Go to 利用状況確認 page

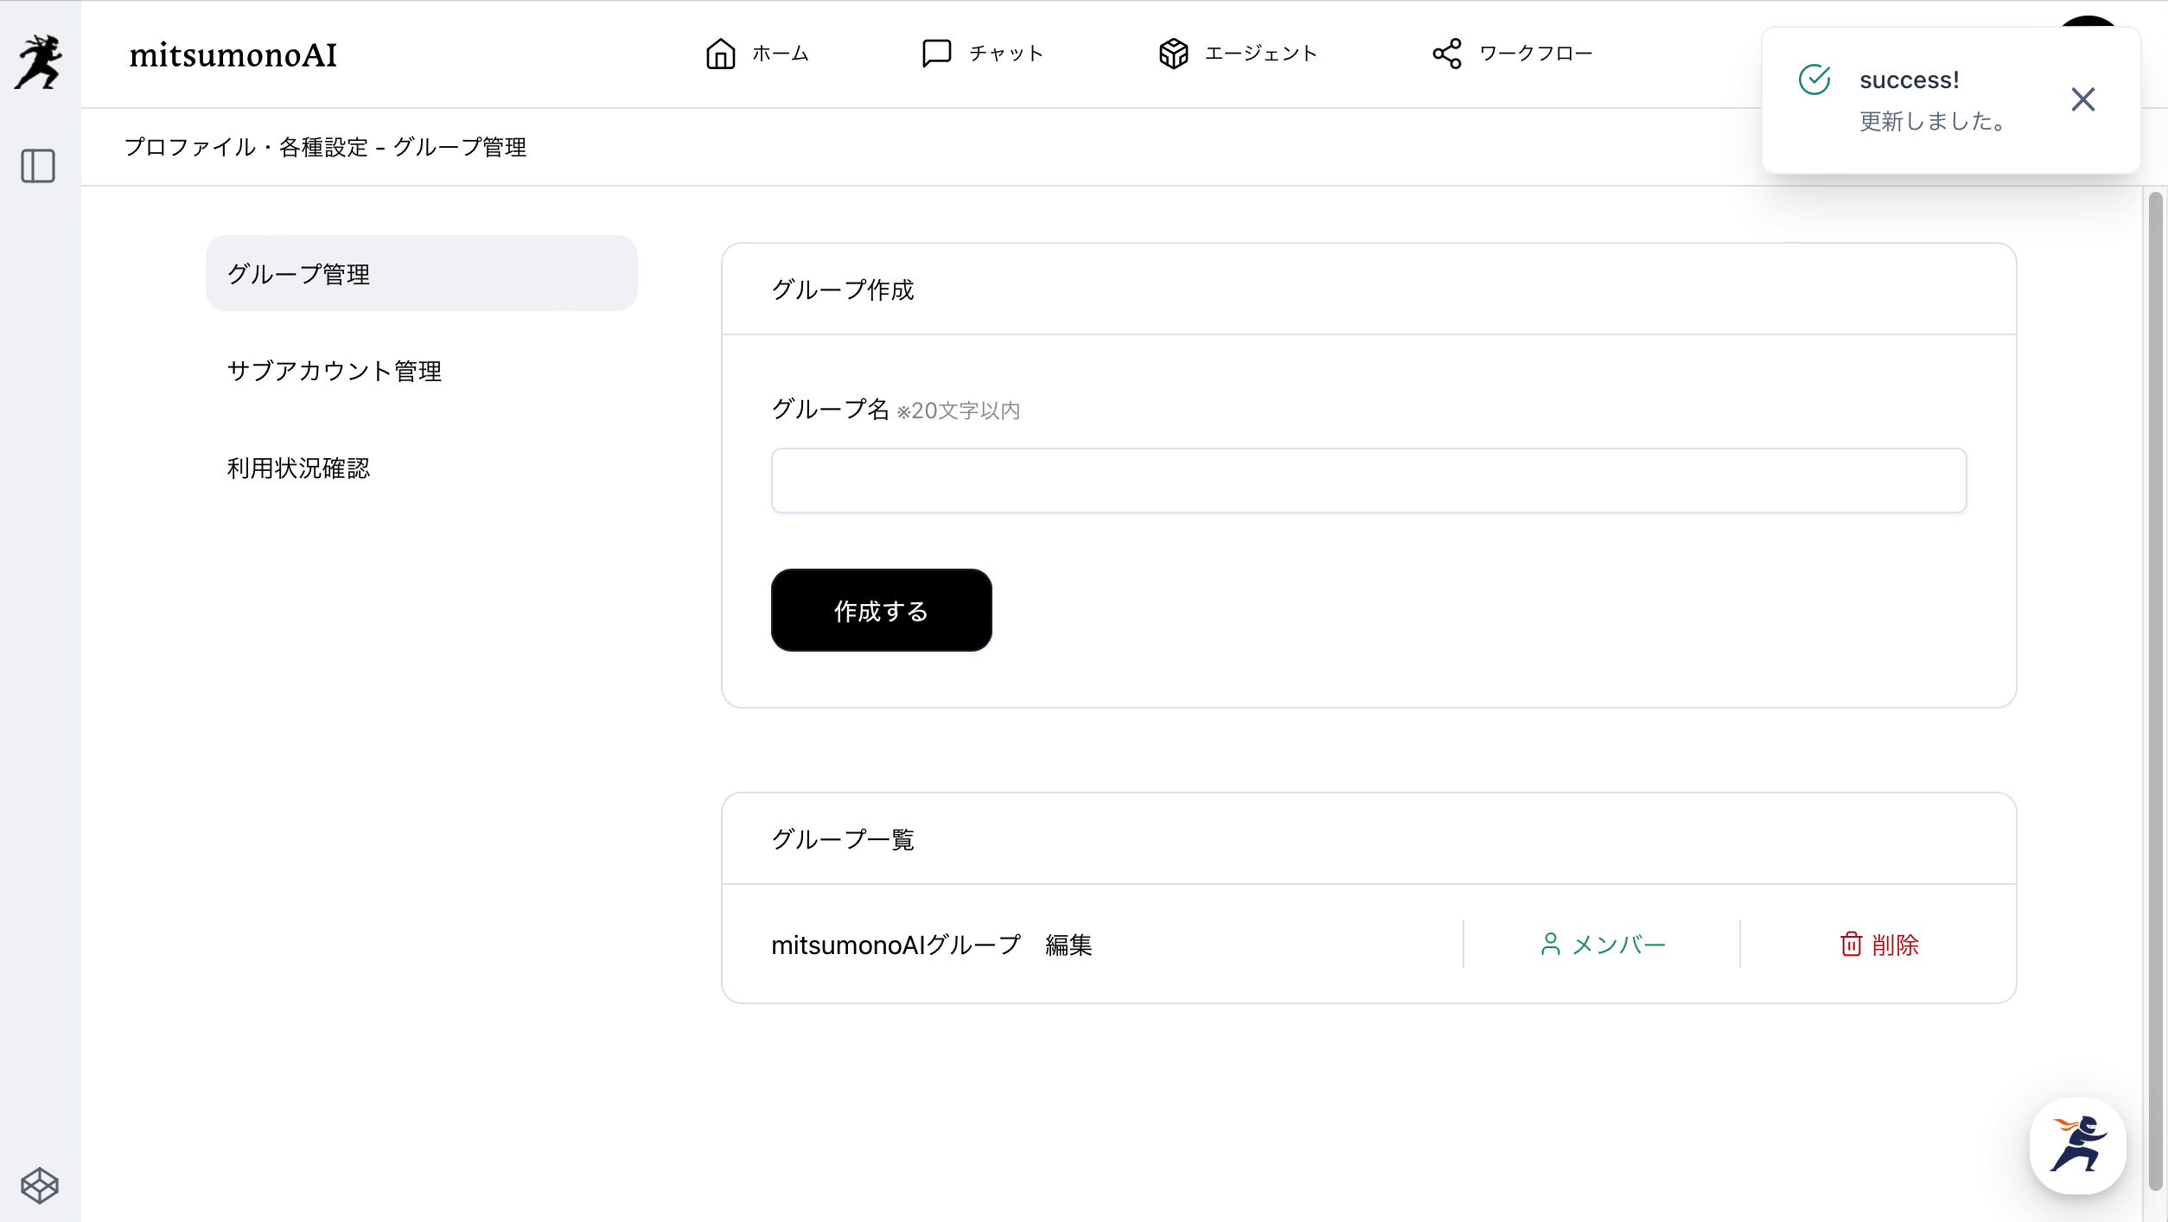coord(298,468)
